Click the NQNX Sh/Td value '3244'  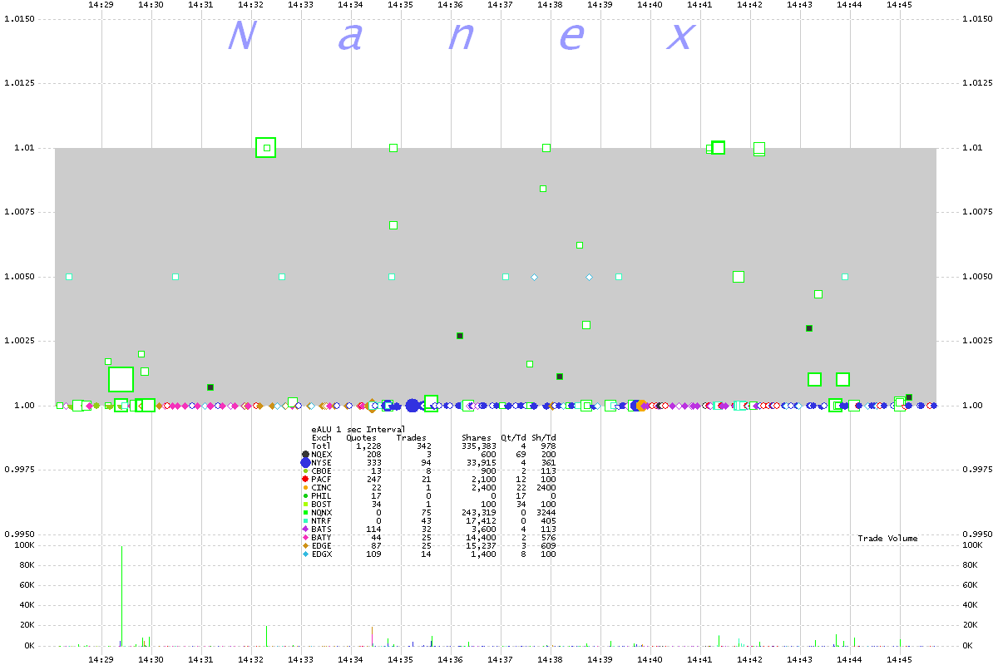(546, 512)
